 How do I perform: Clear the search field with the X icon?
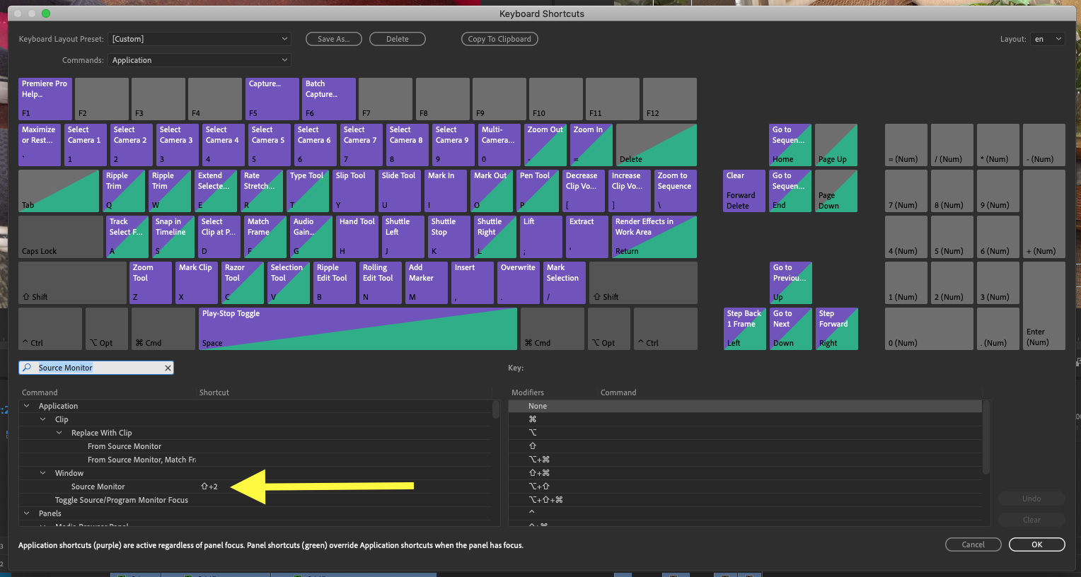click(168, 368)
